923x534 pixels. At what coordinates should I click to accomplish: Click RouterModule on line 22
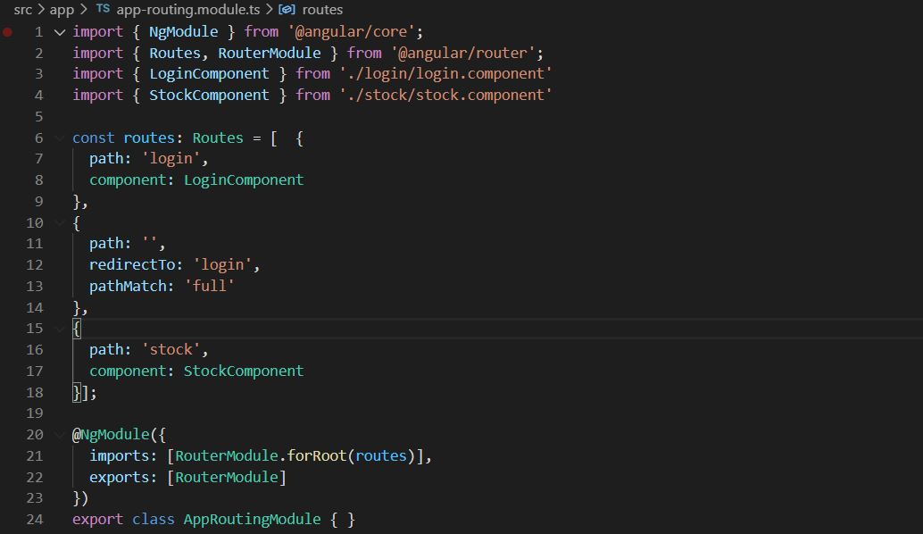click(227, 478)
